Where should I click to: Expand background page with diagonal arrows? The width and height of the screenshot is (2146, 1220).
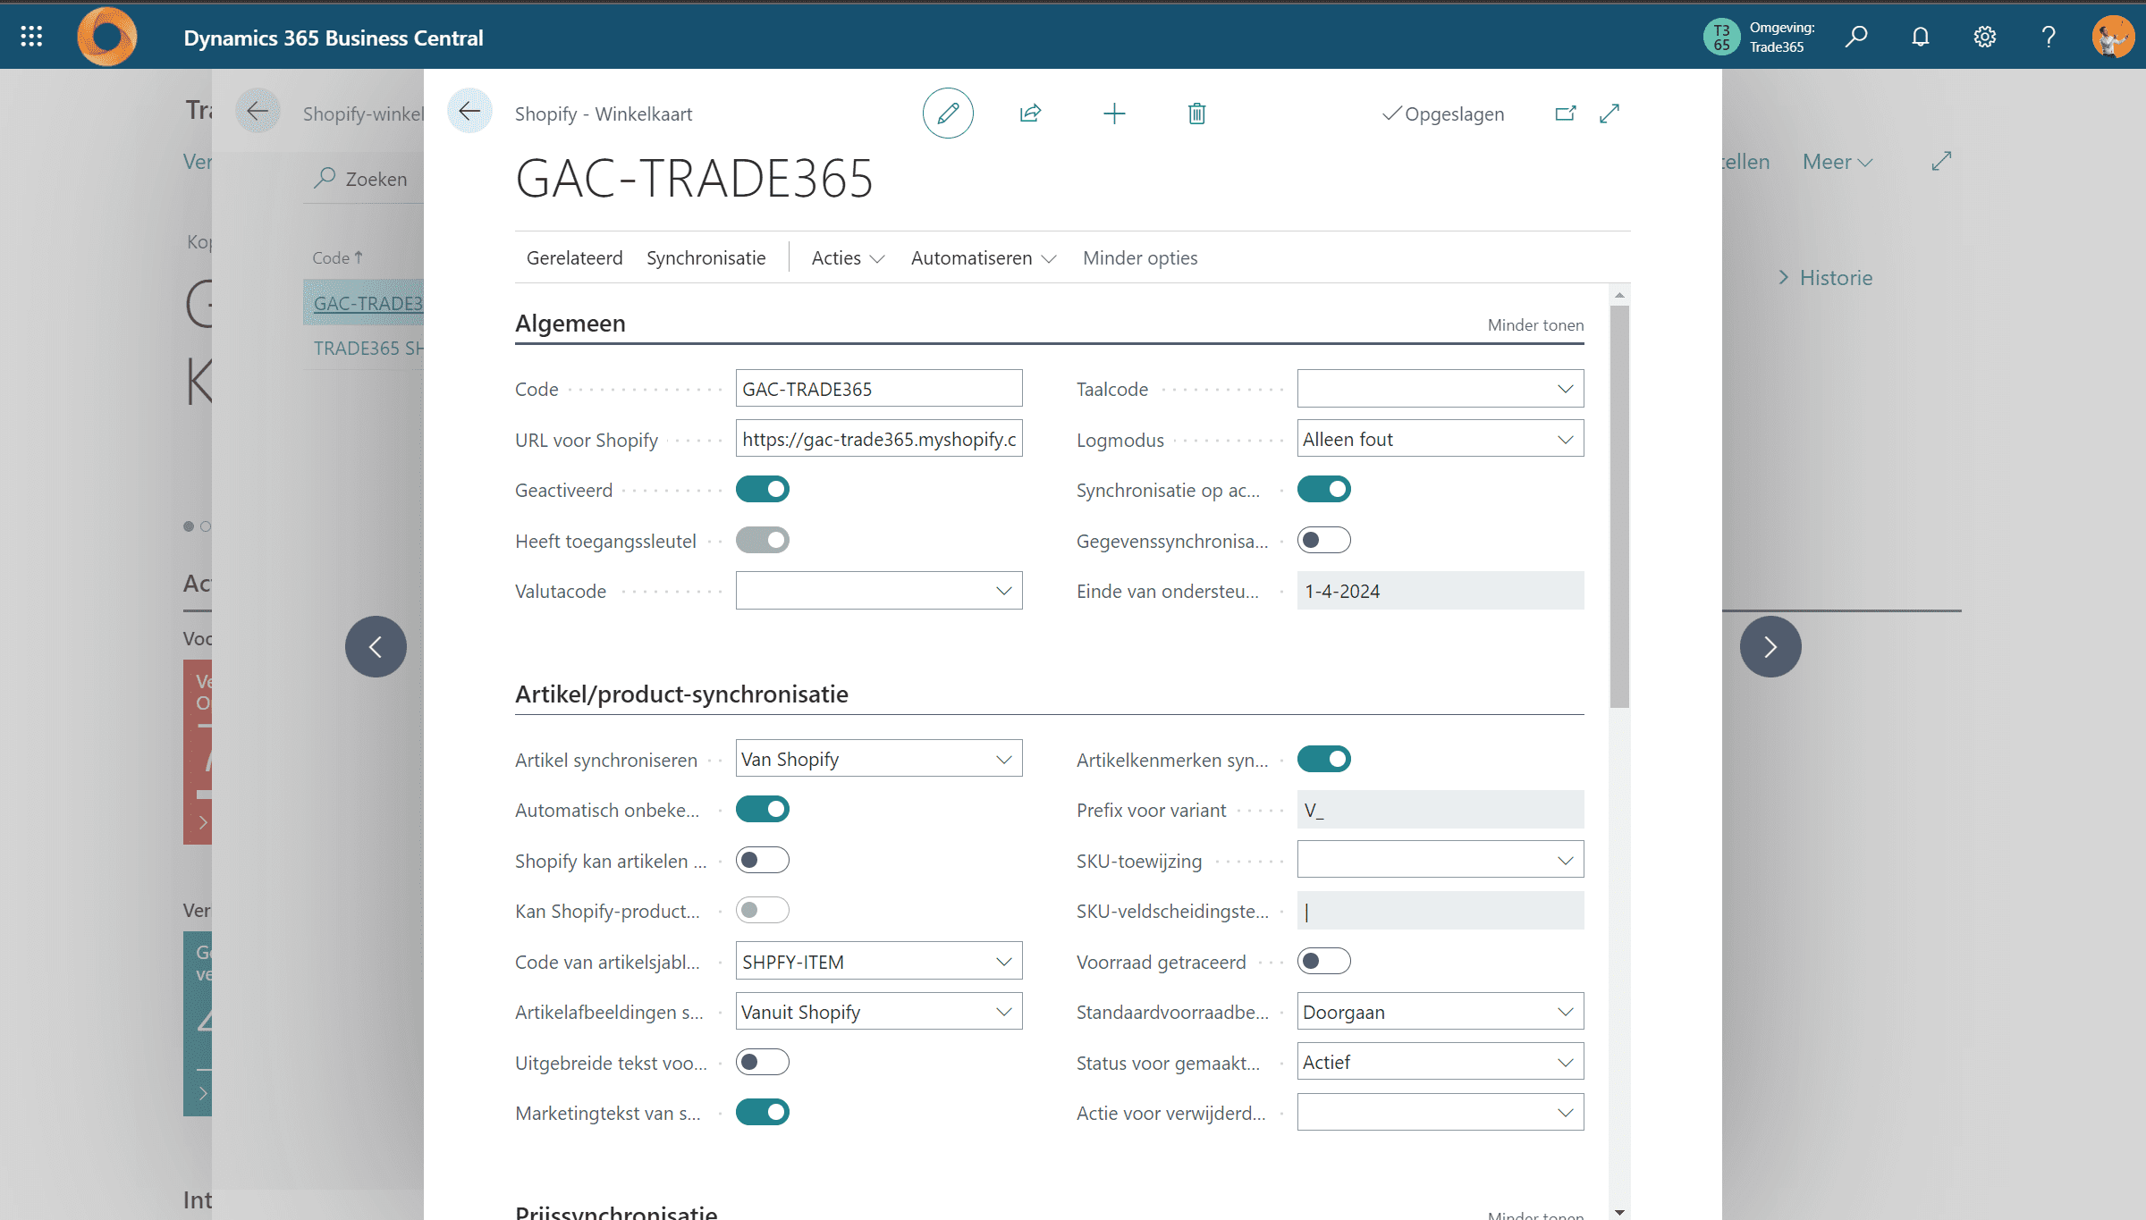(x=1941, y=161)
